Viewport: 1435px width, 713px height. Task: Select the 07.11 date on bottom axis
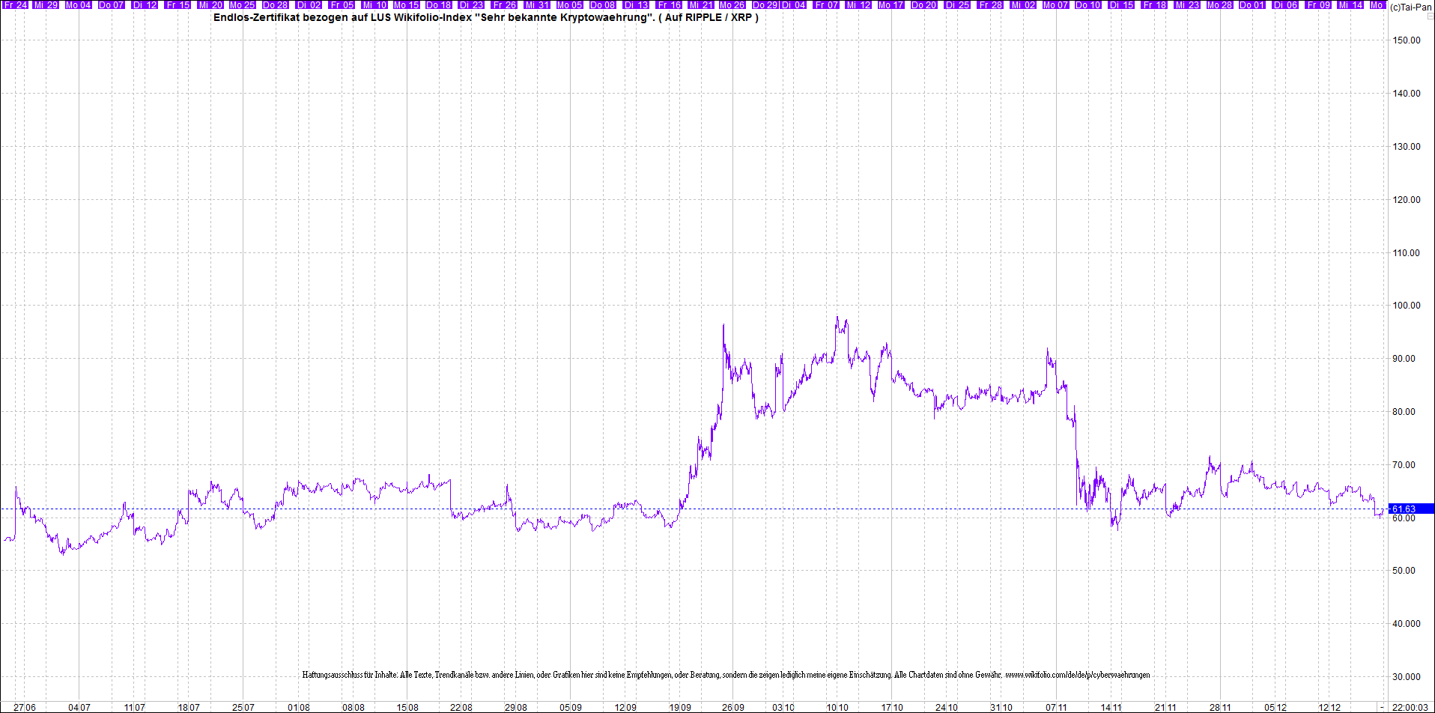click(1056, 707)
